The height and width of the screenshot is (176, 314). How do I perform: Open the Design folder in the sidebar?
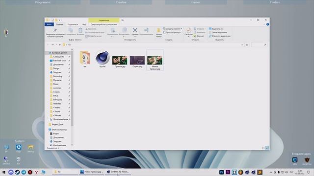(x=56, y=68)
